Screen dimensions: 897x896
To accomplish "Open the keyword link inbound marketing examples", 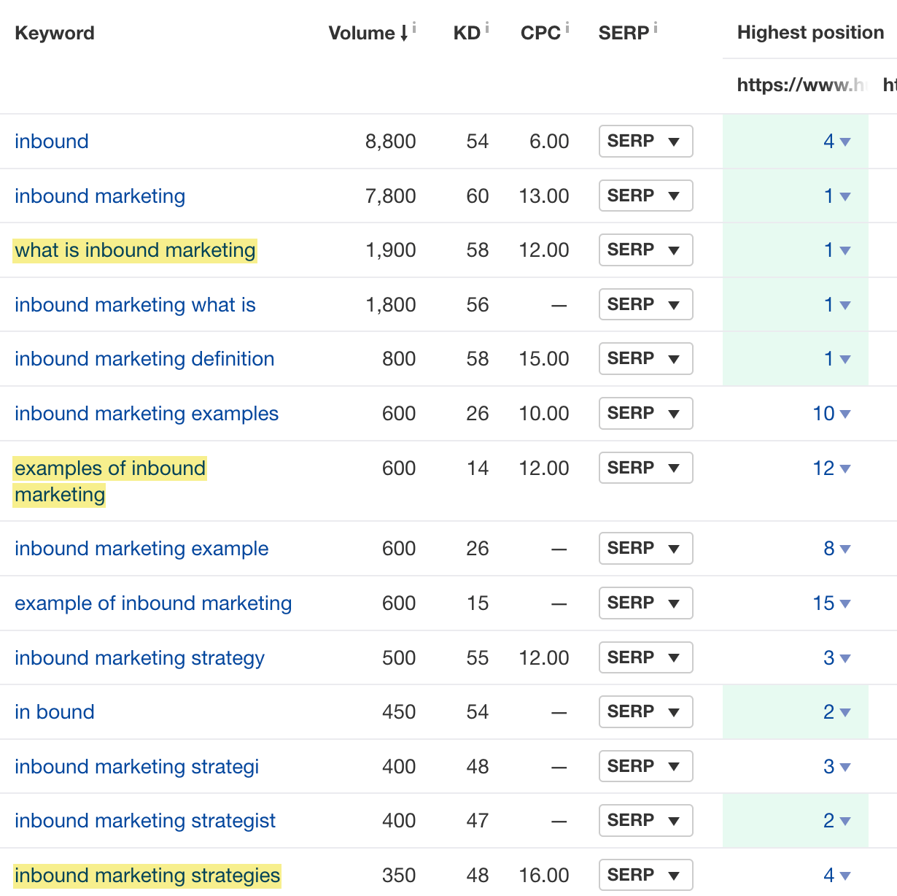I will click(x=147, y=413).
